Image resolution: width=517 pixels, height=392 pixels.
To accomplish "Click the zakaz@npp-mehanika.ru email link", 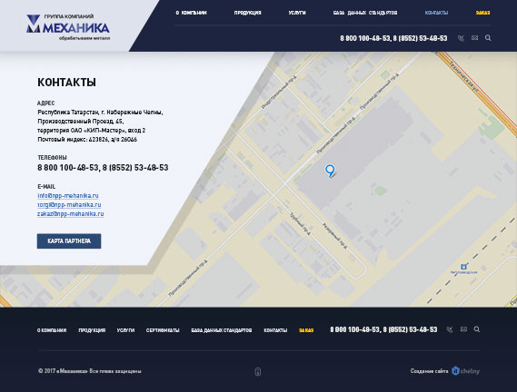I will click(71, 214).
